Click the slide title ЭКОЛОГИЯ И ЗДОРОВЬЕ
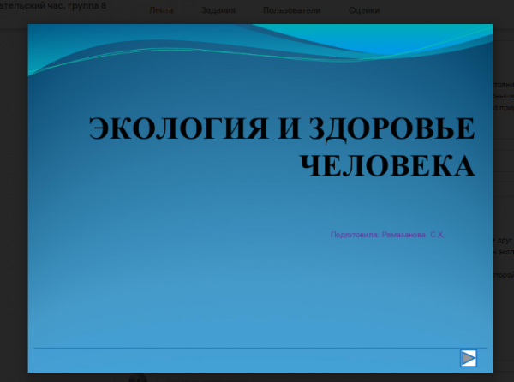The width and height of the screenshot is (514, 382). coord(281,128)
